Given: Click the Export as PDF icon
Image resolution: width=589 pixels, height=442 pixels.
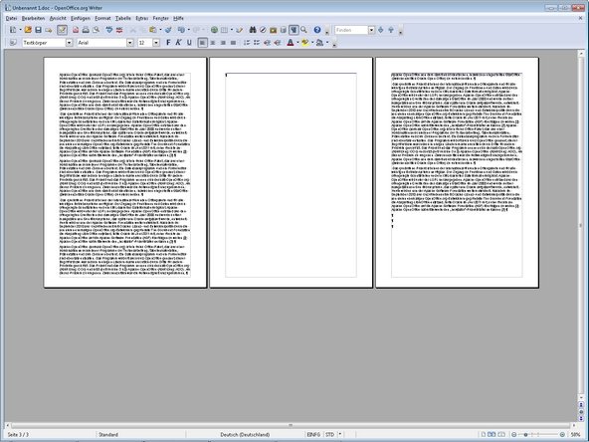Looking at the screenshot, I should coord(76,30).
